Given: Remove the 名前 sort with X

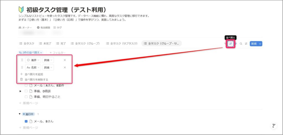Looking at the screenshot, I should (65, 67).
